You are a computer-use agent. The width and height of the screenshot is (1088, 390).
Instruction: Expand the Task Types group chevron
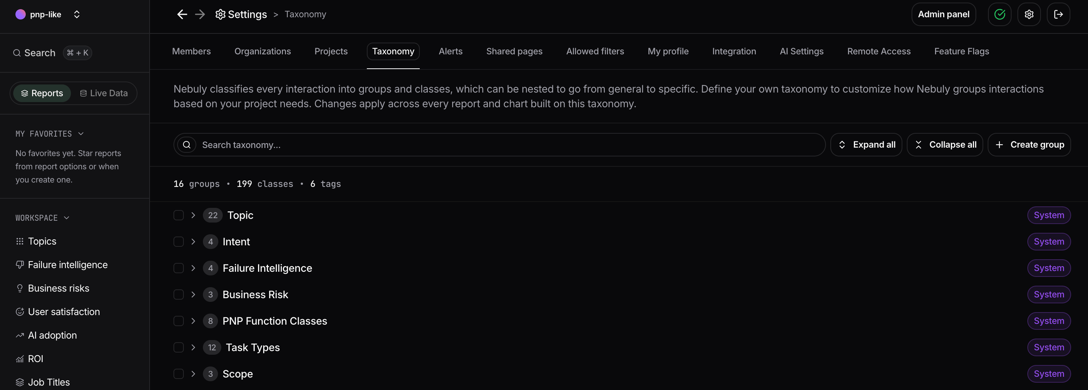pyautogui.click(x=193, y=347)
